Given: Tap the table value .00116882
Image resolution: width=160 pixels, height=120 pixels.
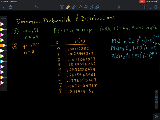Looking at the screenshot, I should [78, 49].
